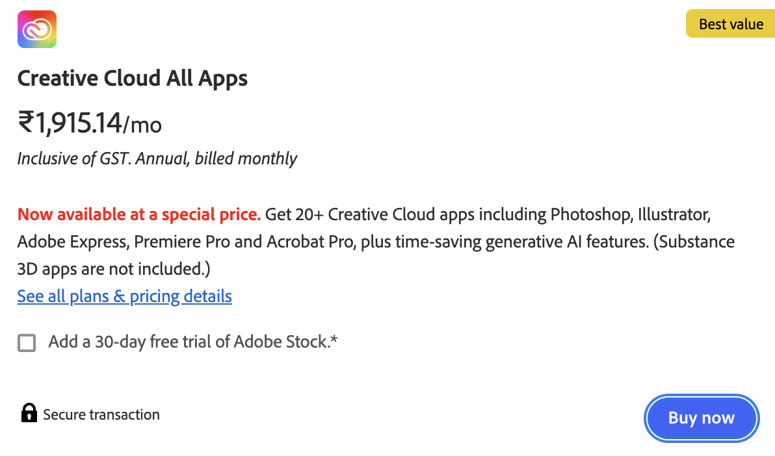Click "Adobe Express" in the description
775x456 pixels.
(72, 242)
